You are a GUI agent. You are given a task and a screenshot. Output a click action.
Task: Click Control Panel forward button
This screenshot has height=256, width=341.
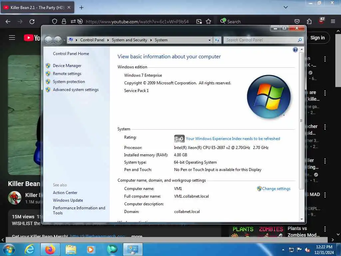(x=58, y=40)
